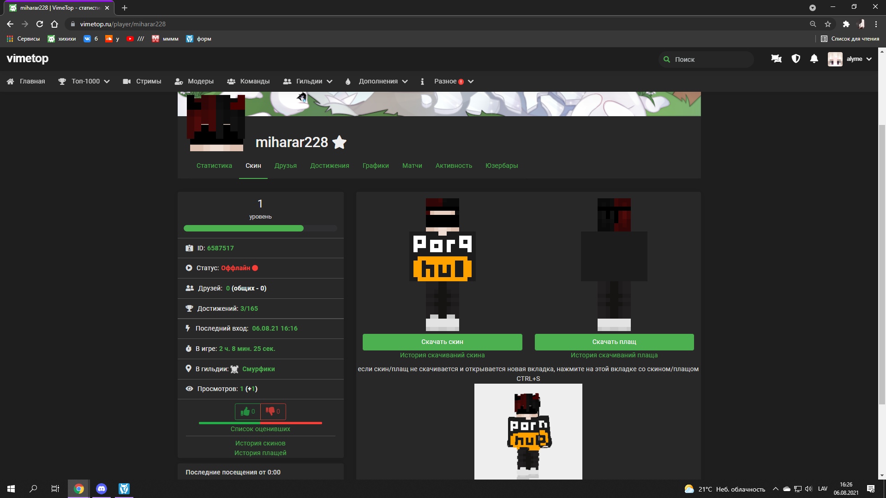Screen dimensions: 886x498
Task: Expand the Дополнения dropdown menu
Action: click(x=378, y=81)
